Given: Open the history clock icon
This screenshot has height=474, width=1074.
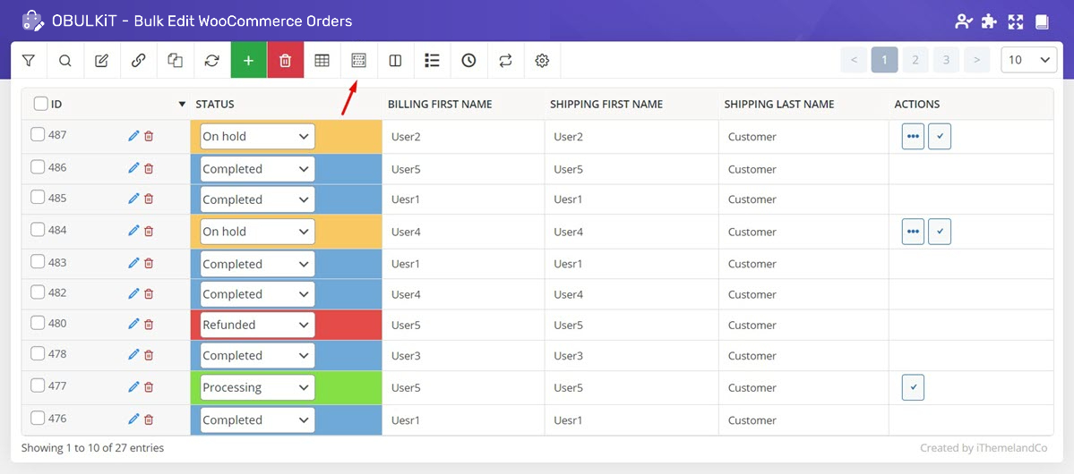Looking at the screenshot, I should point(468,61).
